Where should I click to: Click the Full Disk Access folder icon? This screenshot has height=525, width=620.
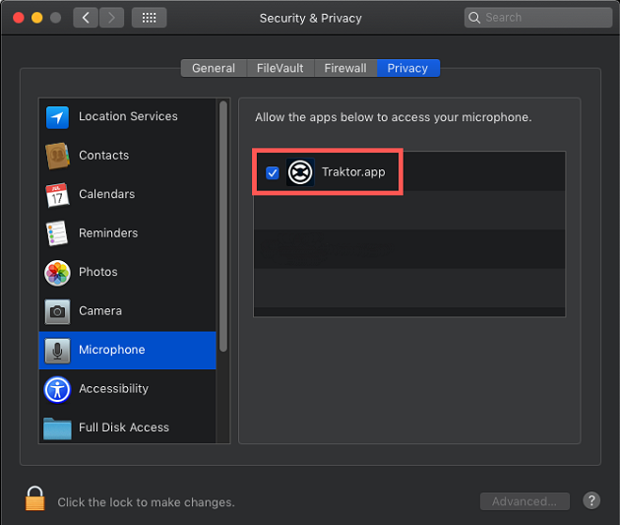tap(57, 428)
